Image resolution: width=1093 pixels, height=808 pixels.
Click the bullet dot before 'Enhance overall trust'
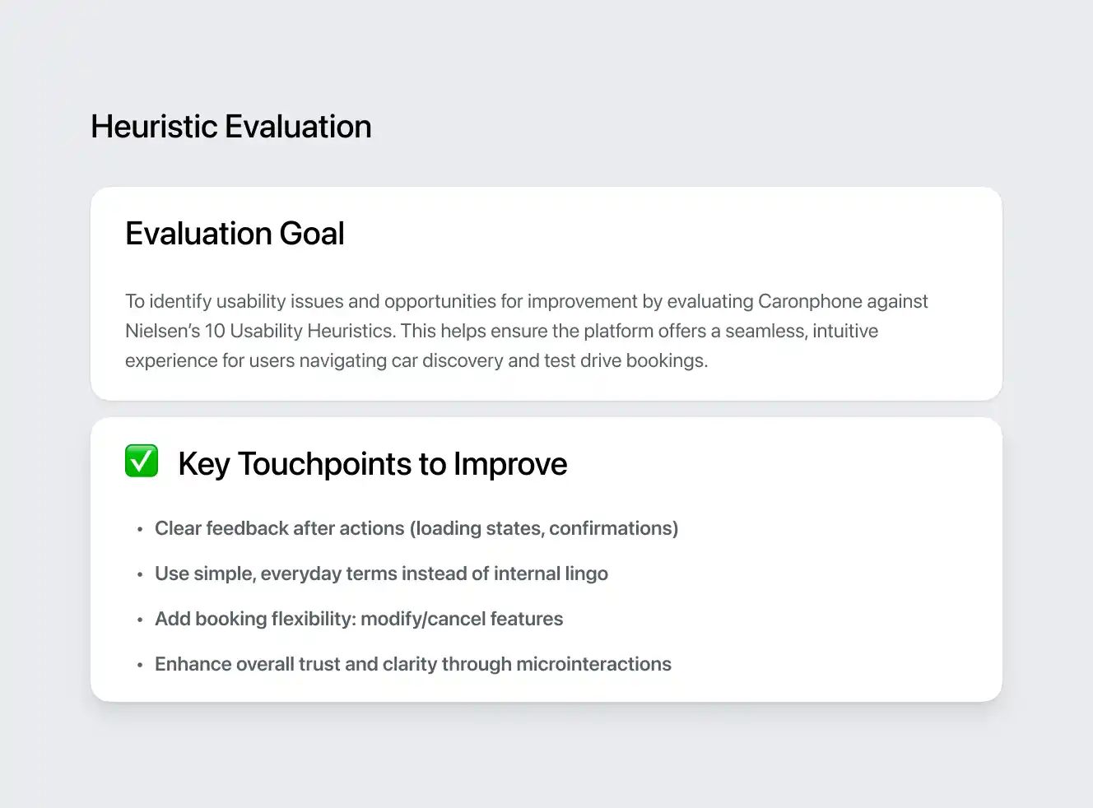click(140, 665)
